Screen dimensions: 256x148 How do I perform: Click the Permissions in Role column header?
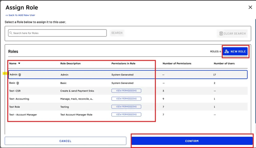123,63
